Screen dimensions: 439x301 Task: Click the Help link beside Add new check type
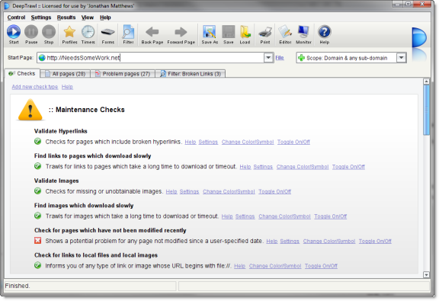click(67, 87)
